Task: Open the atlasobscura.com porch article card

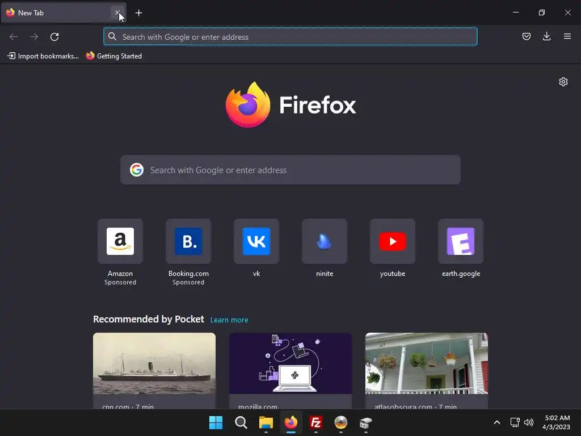Action: click(x=427, y=371)
